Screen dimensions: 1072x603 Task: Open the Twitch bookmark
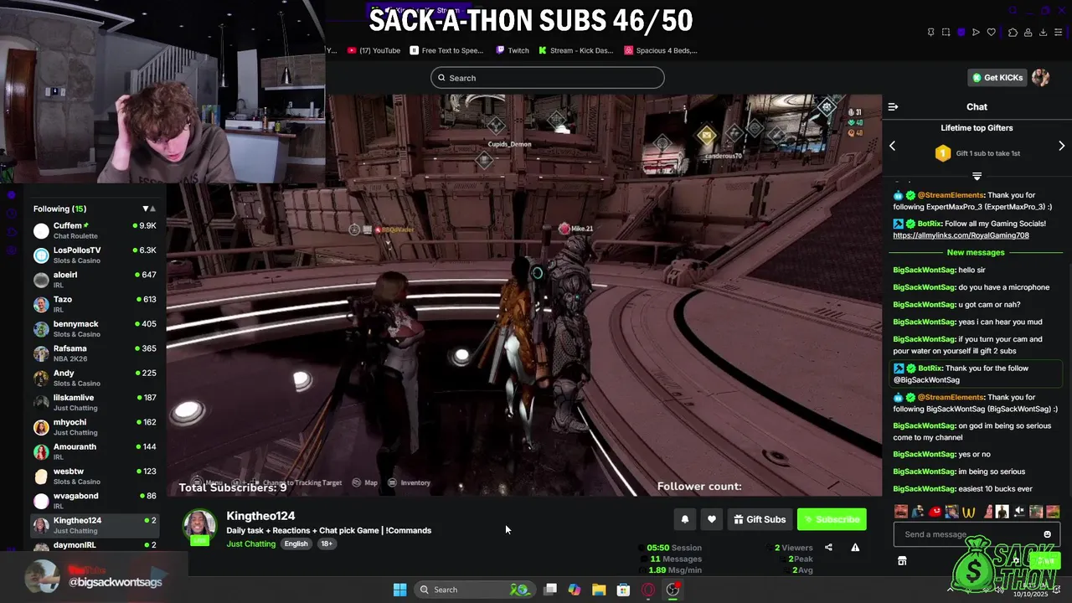[x=513, y=50]
